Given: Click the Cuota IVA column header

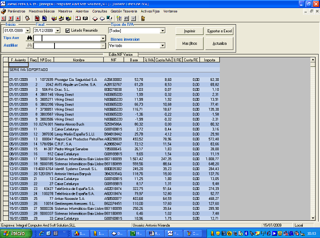Looking at the screenshot, I should (163, 60).
